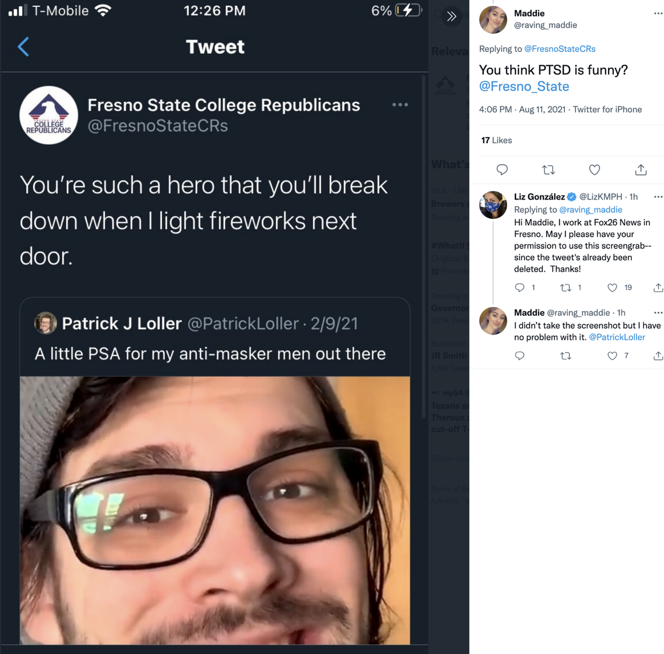
Task: Open options menu on Maddie's second reply
Action: (658, 312)
